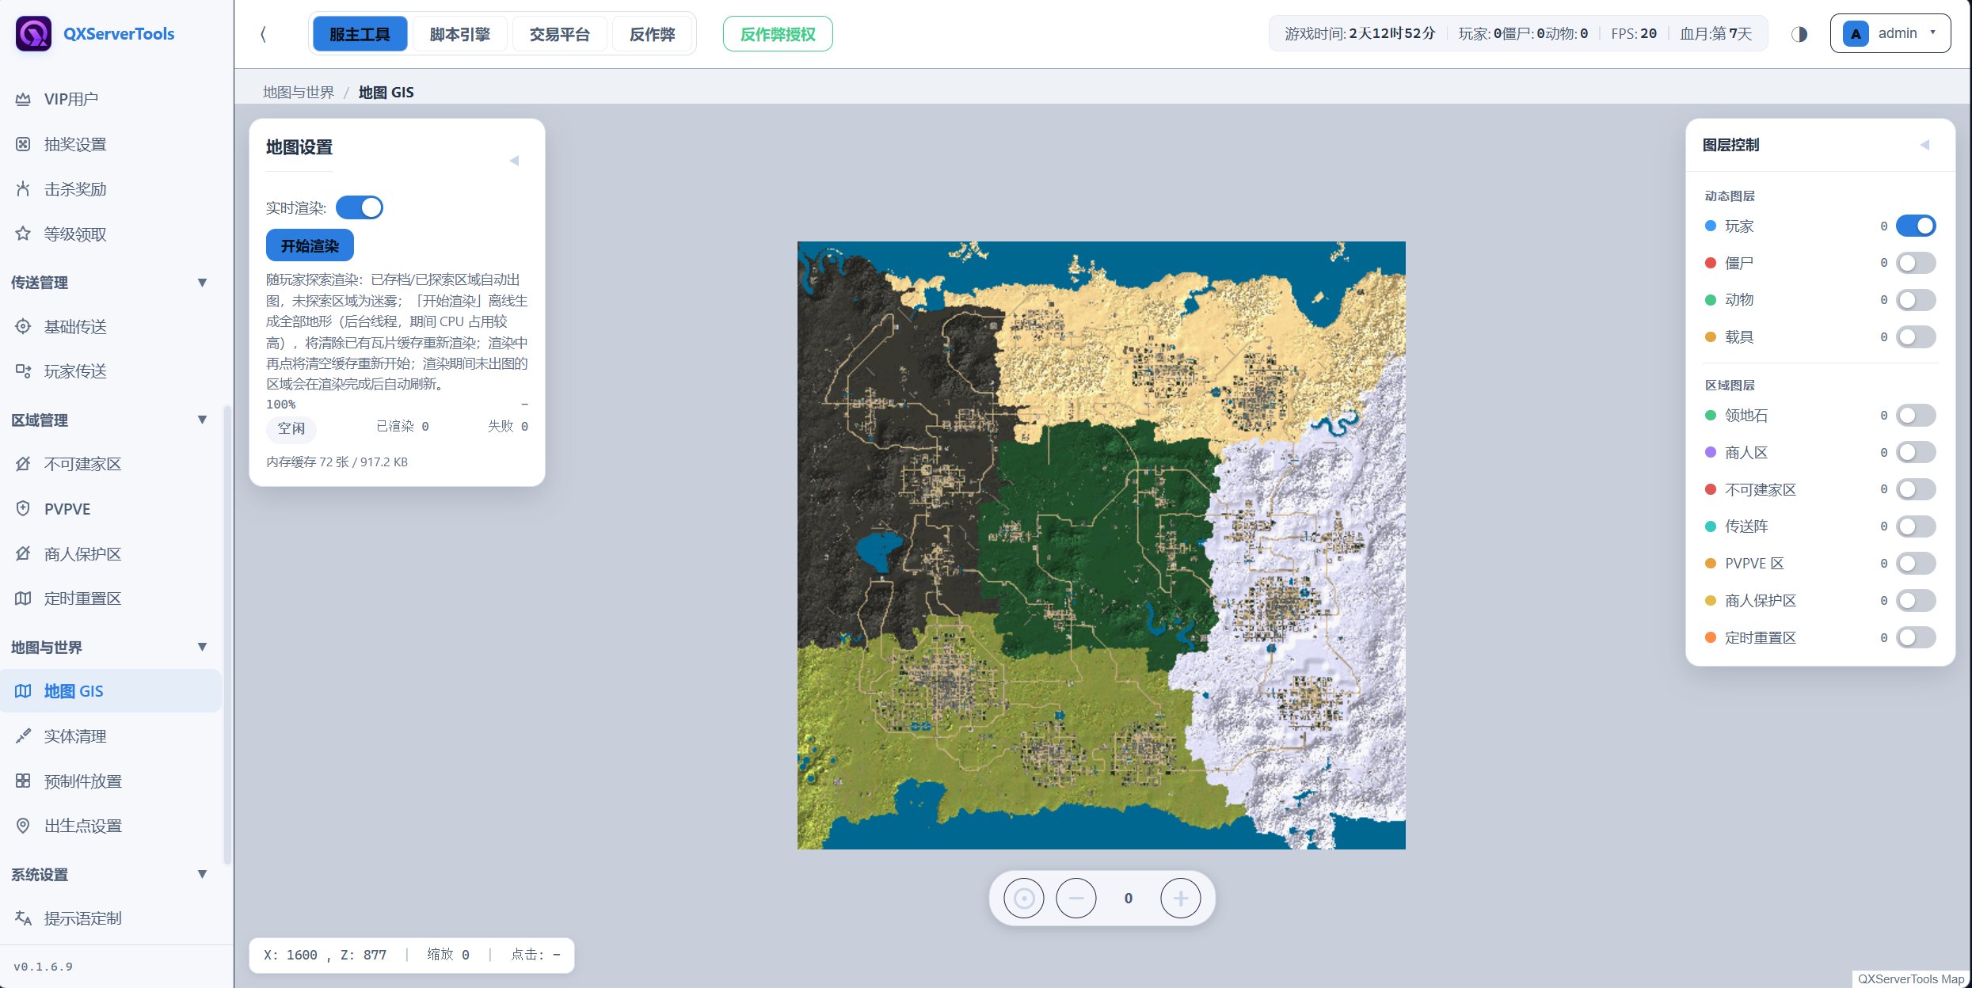Viewport: 1972px width, 988px height.
Task: Click the PVPVE shield icon
Action: click(23, 508)
